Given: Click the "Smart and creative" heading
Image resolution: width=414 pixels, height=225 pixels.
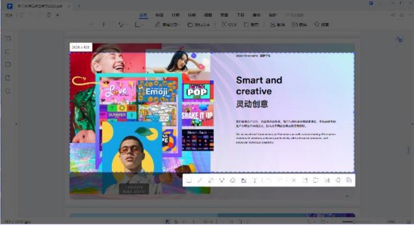Looking at the screenshot, I should 259,86.
